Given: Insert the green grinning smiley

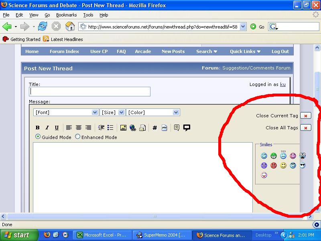Looking at the screenshot, I should 274,156.
